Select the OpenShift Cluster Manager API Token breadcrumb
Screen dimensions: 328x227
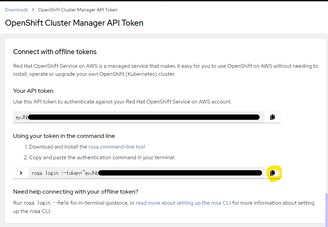[x=78, y=10]
